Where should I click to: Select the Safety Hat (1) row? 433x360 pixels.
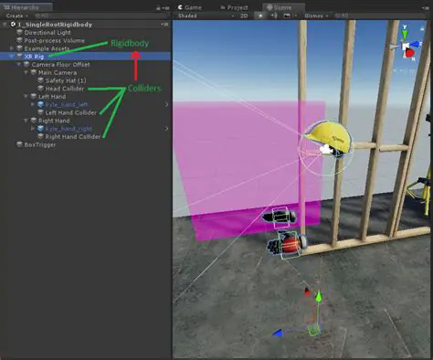pyautogui.click(x=85, y=80)
